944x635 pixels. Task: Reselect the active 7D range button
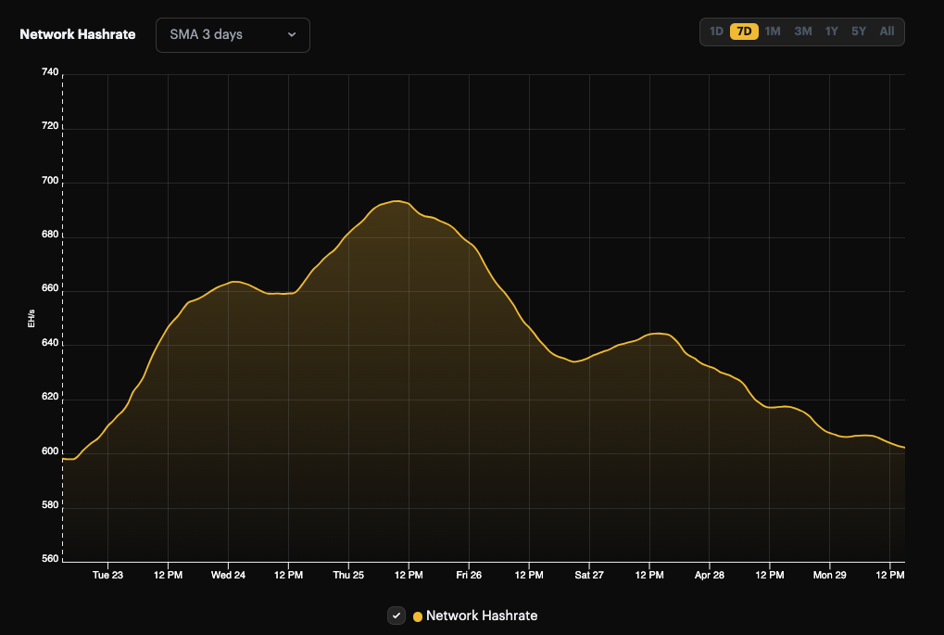pyautogui.click(x=744, y=31)
